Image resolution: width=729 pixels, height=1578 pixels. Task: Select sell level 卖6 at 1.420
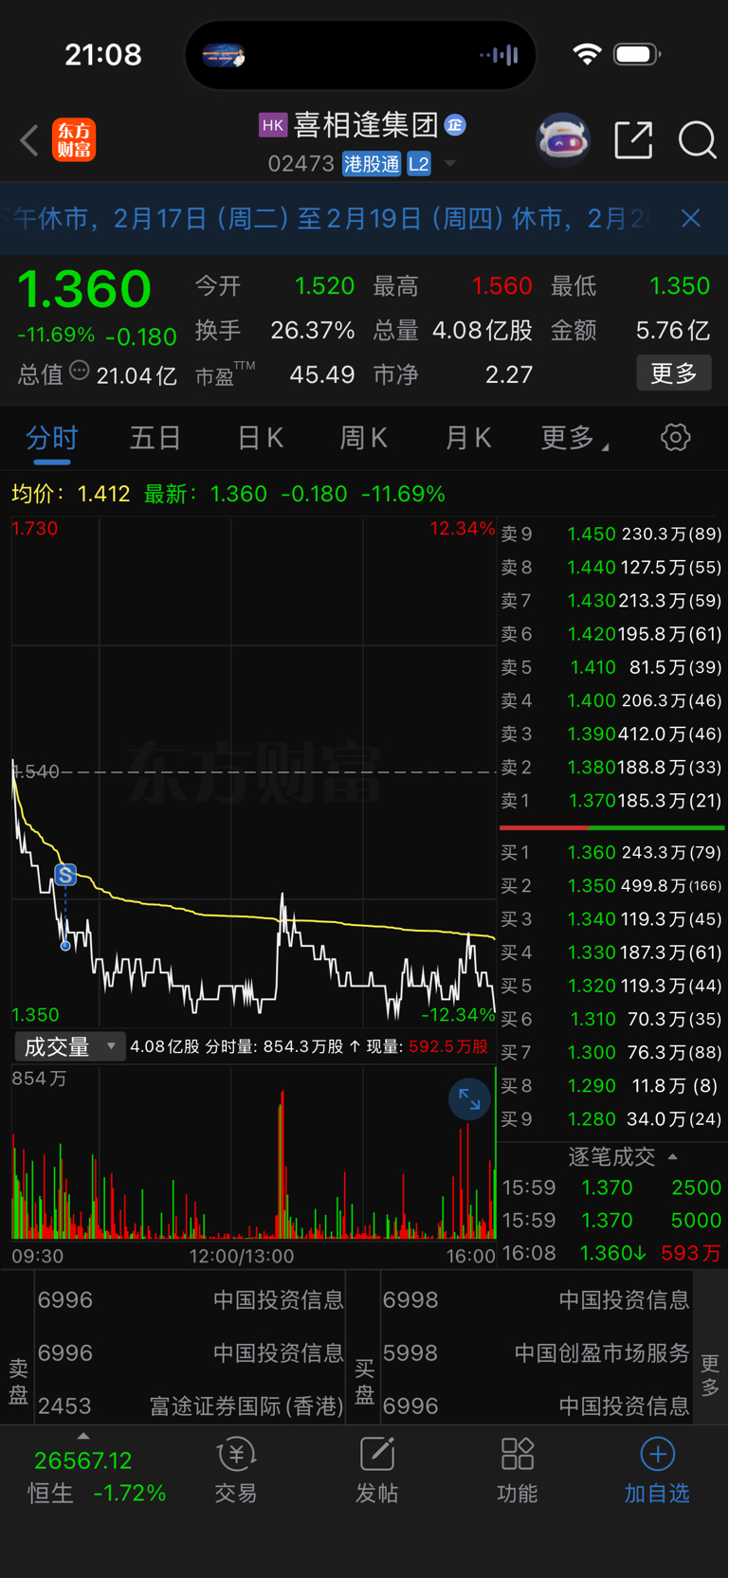coord(611,634)
